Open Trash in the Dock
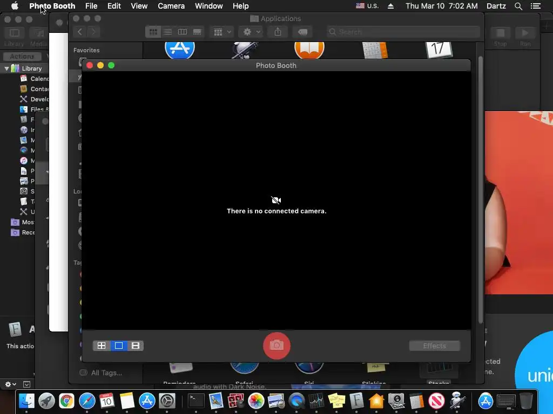The image size is (553, 414). [x=526, y=401]
